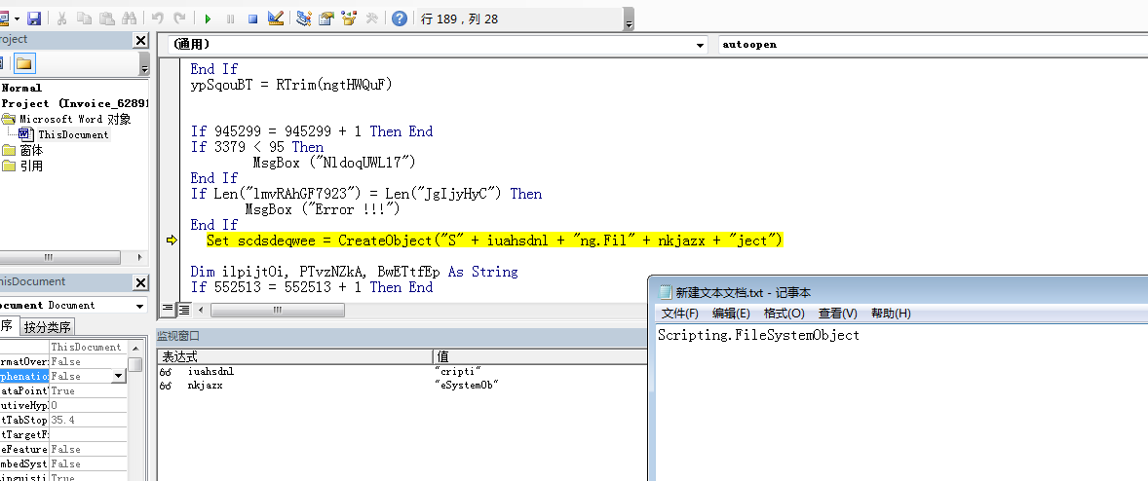The height and width of the screenshot is (481, 1148).
Task: Click the Dim ilpijtOi declaration line
Action: coord(355,272)
